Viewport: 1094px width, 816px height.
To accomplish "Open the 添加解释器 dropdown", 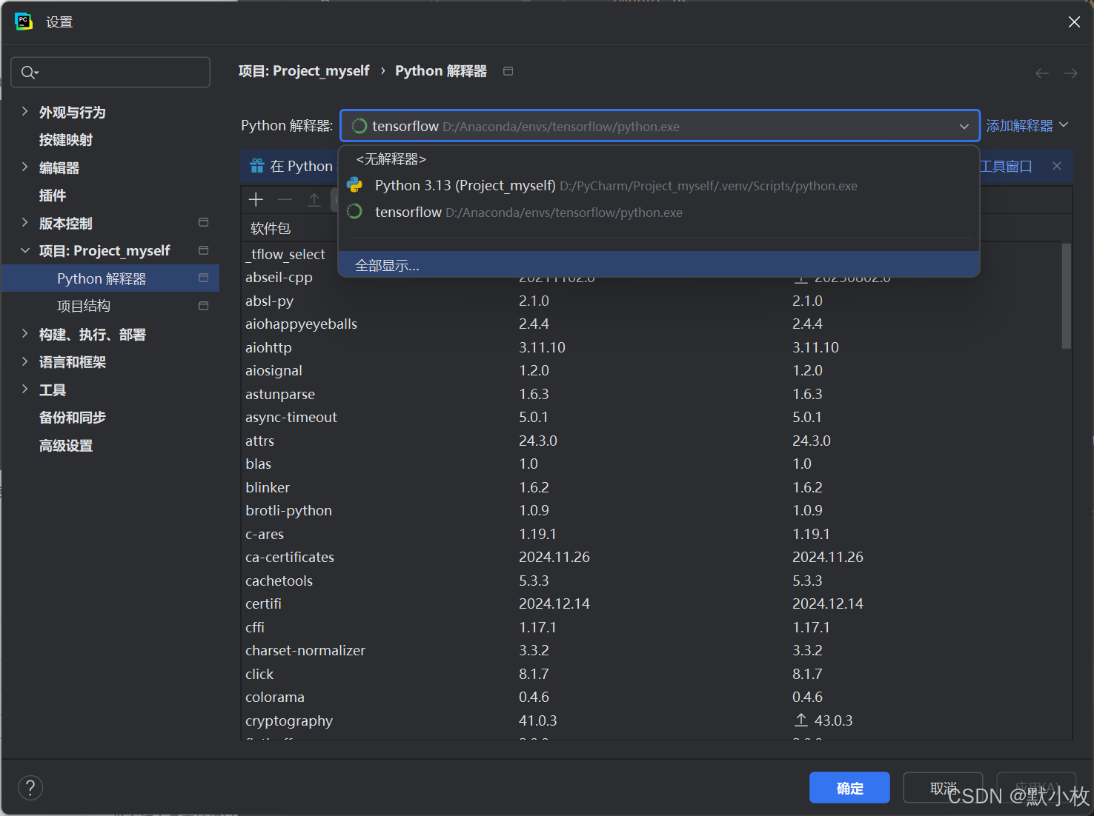I will point(1027,126).
